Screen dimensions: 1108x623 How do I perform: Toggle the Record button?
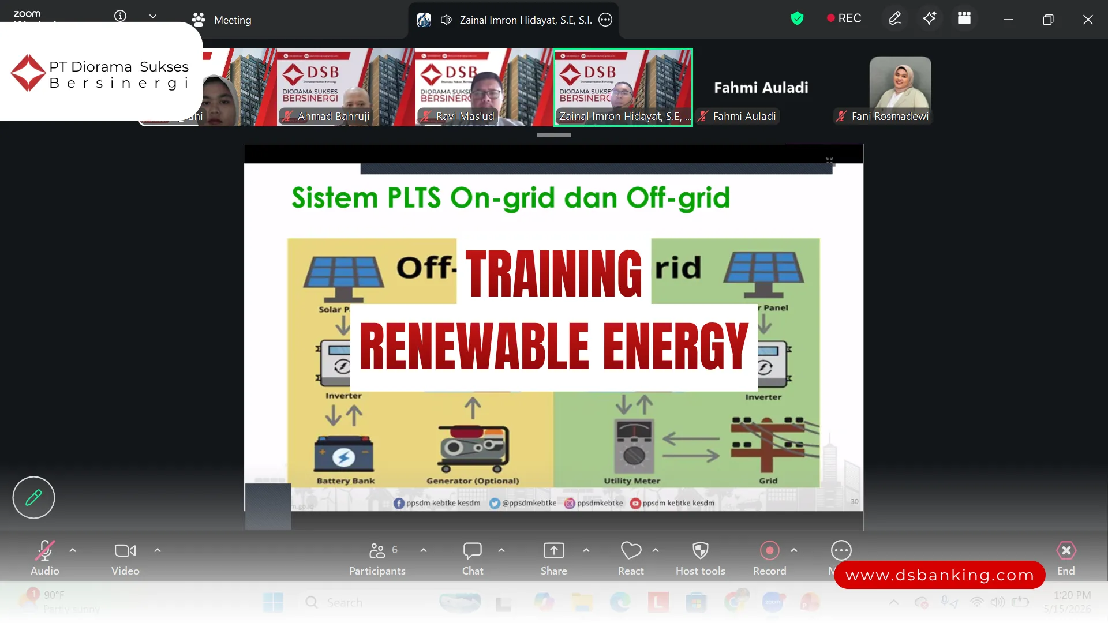click(x=770, y=558)
